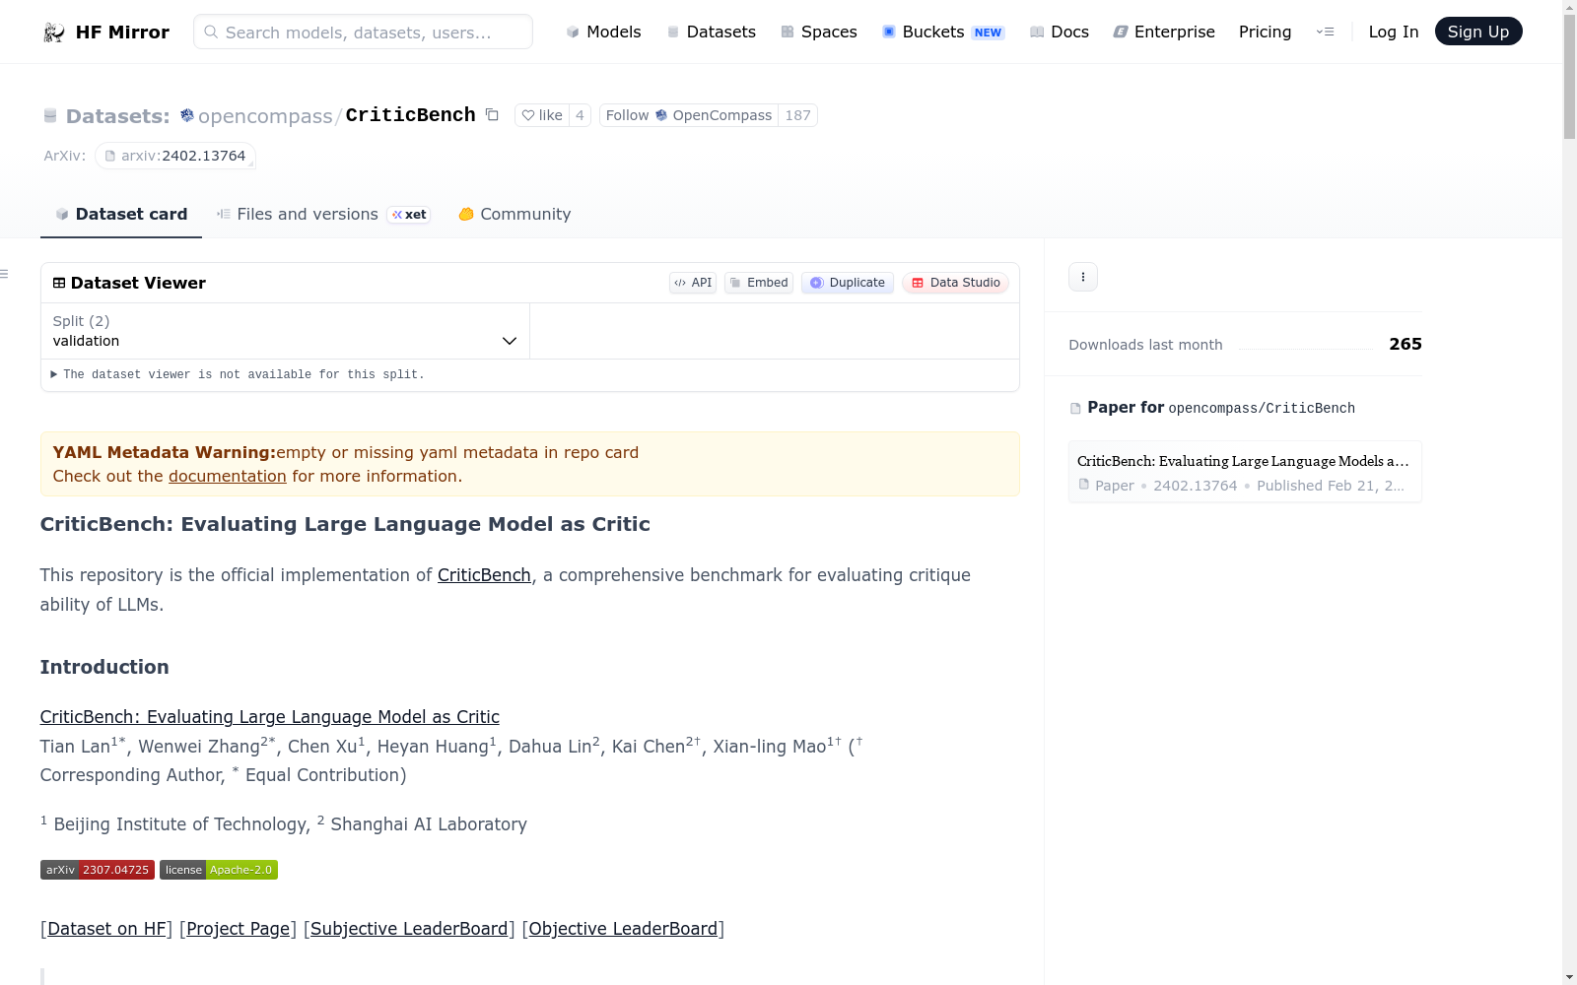Open the Community tab
This screenshot has height=985, width=1577.
514,214
